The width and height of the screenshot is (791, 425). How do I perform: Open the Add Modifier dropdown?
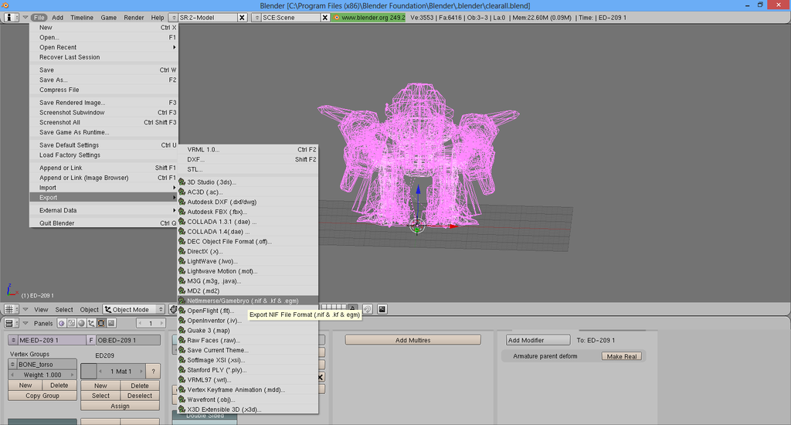pos(538,340)
